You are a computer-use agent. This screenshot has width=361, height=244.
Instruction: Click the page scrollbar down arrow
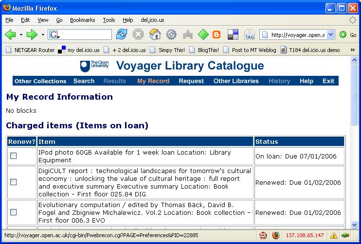coord(354,225)
